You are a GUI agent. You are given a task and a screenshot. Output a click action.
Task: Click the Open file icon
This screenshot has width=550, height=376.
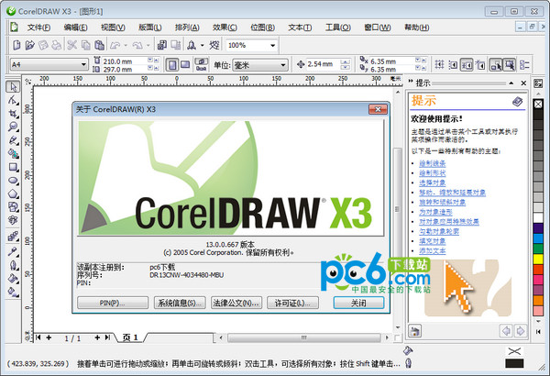point(30,45)
